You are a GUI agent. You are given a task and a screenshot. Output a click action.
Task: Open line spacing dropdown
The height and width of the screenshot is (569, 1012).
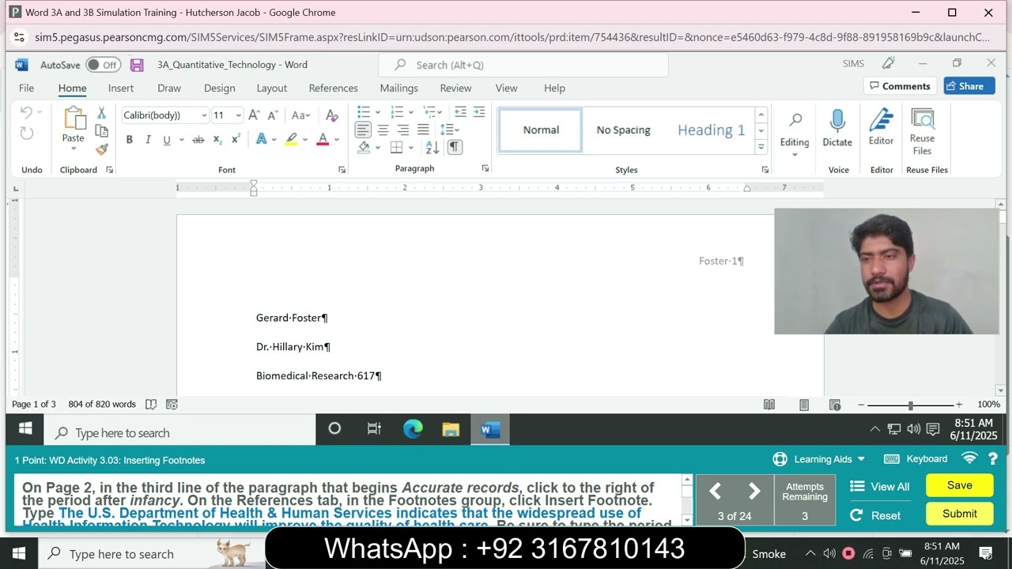click(x=450, y=130)
